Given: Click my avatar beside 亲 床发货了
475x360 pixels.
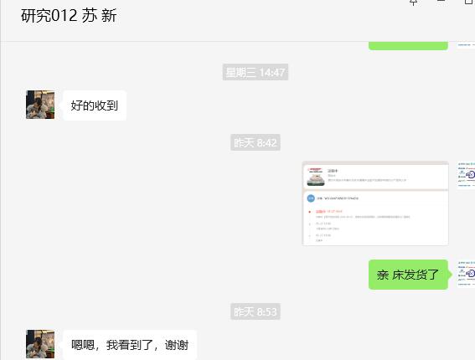Looking at the screenshot, I should (467, 275).
